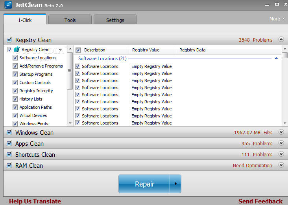
Task: Uncheck the Application Paths checkbox
Action: coord(15,107)
